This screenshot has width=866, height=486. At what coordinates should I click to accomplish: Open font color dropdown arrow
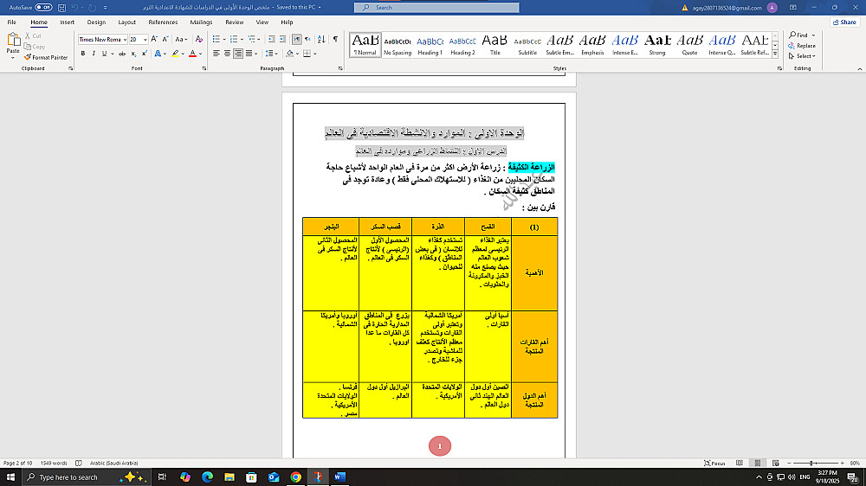[x=200, y=54]
